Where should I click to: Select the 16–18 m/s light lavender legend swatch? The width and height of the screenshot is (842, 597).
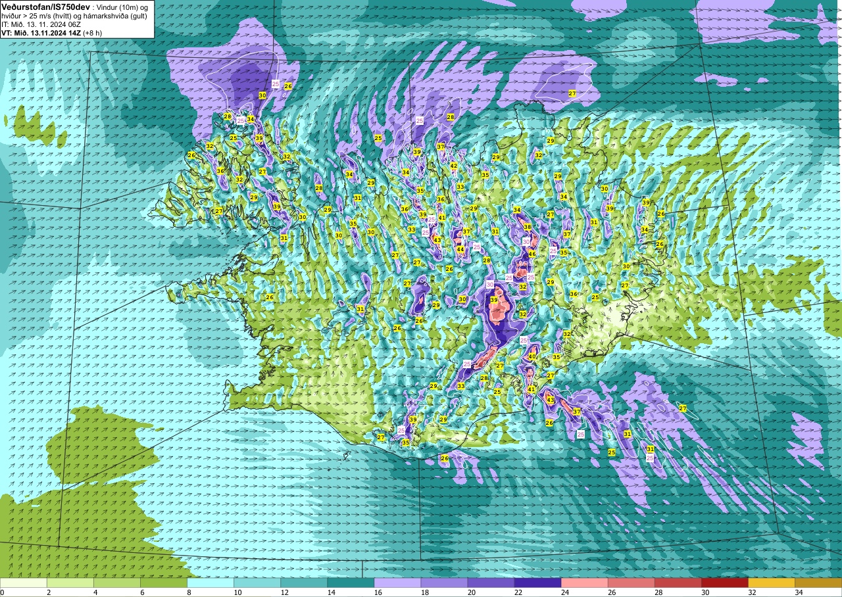(x=397, y=583)
